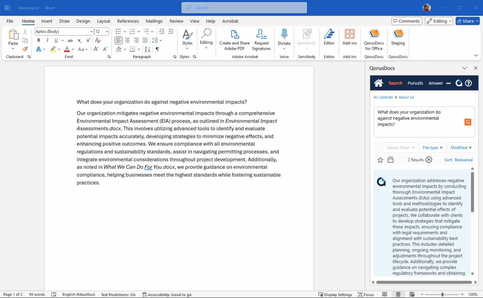This screenshot has height=298, width=483.
Task: Open the References ribbon tab
Action: pos(128,21)
